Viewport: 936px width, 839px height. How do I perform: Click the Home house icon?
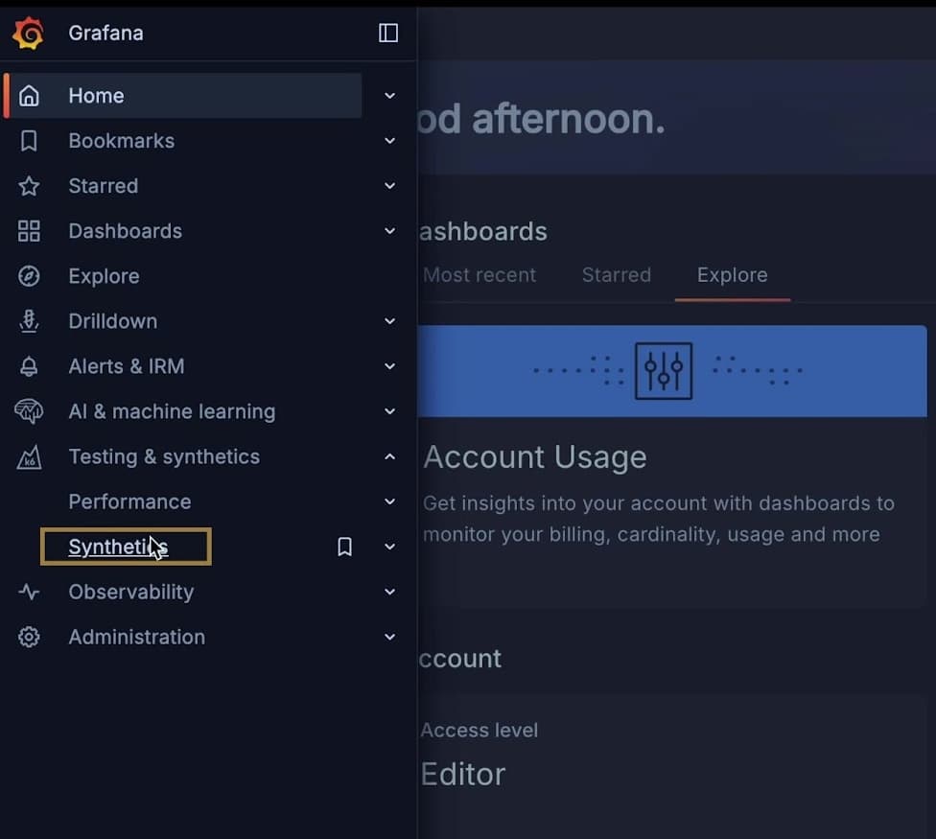[x=29, y=96]
